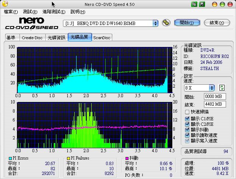
Task: Open the 說明(H) menu
Action: coord(78,12)
